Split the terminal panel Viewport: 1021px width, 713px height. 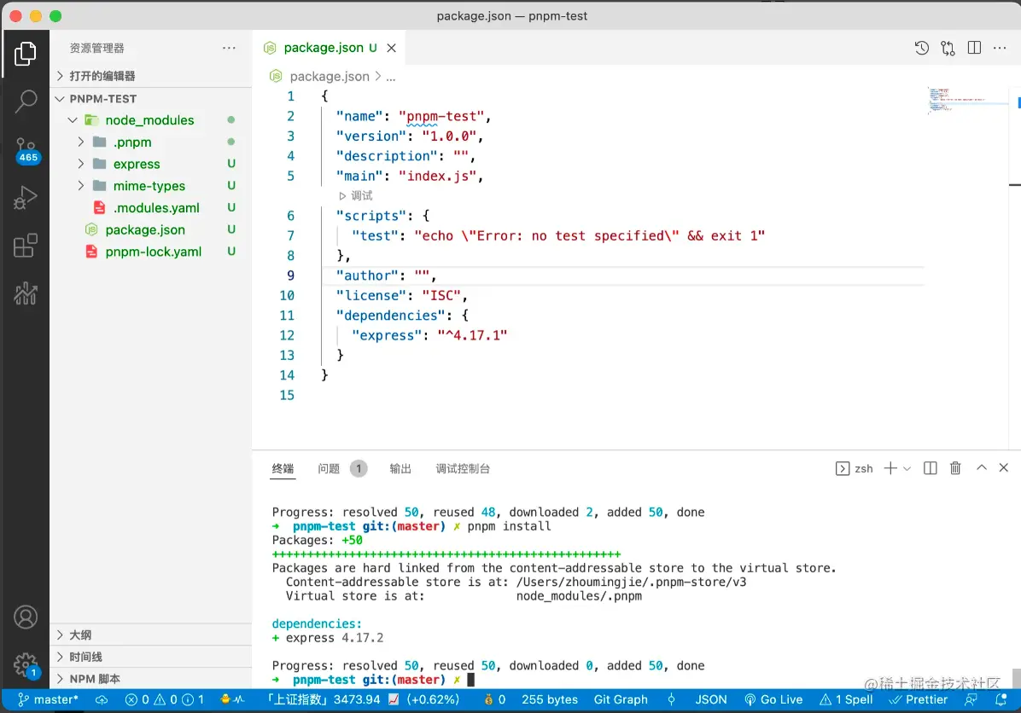[930, 467]
